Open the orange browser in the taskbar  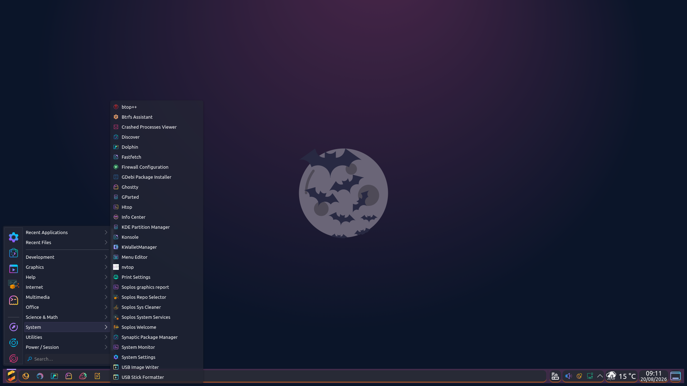[x=26, y=376]
